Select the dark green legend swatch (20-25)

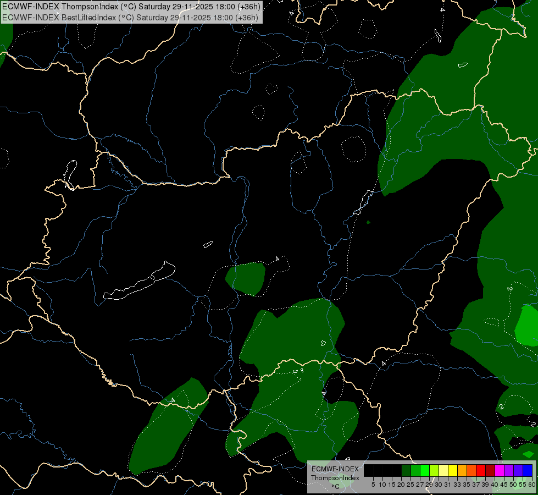click(x=406, y=470)
